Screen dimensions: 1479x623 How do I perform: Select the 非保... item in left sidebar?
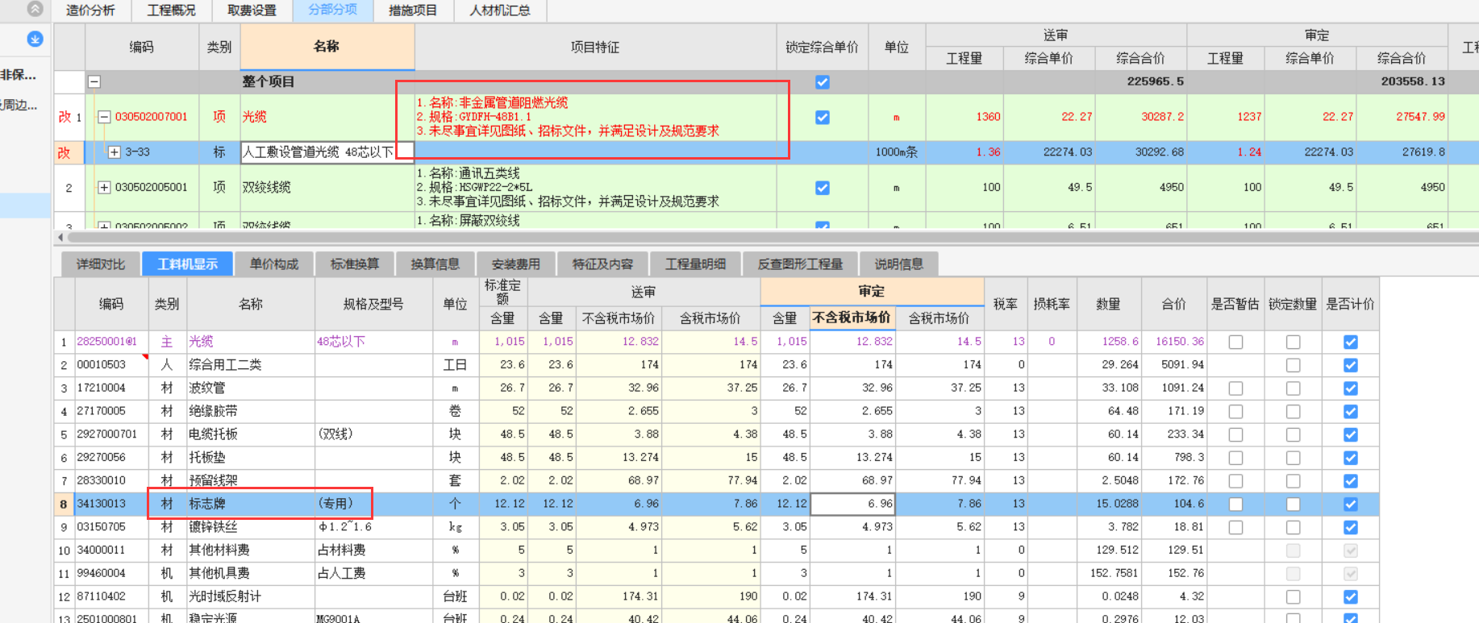pyautogui.click(x=19, y=75)
